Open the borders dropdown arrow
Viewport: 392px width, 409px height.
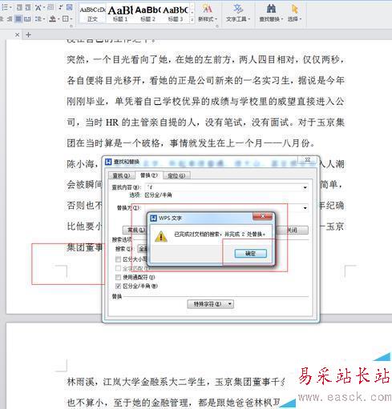[x=71, y=19]
